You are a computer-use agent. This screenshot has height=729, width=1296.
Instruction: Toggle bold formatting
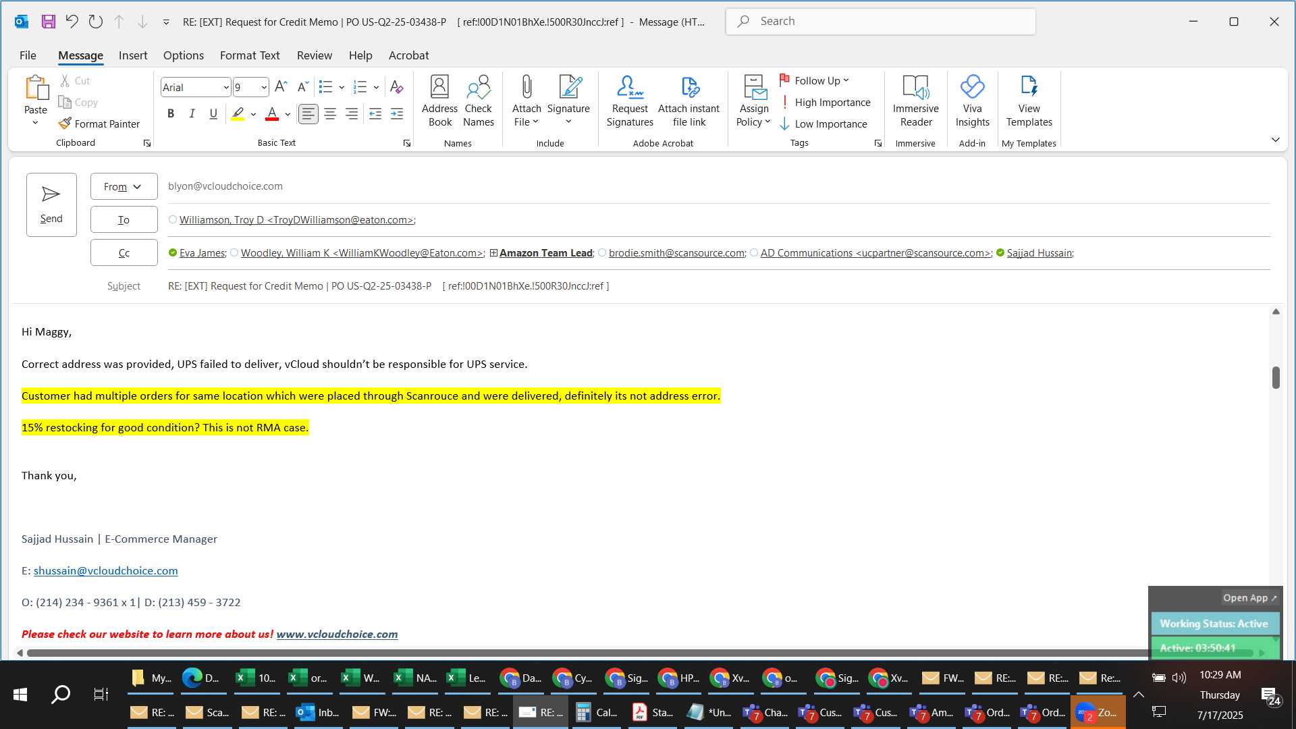click(171, 114)
